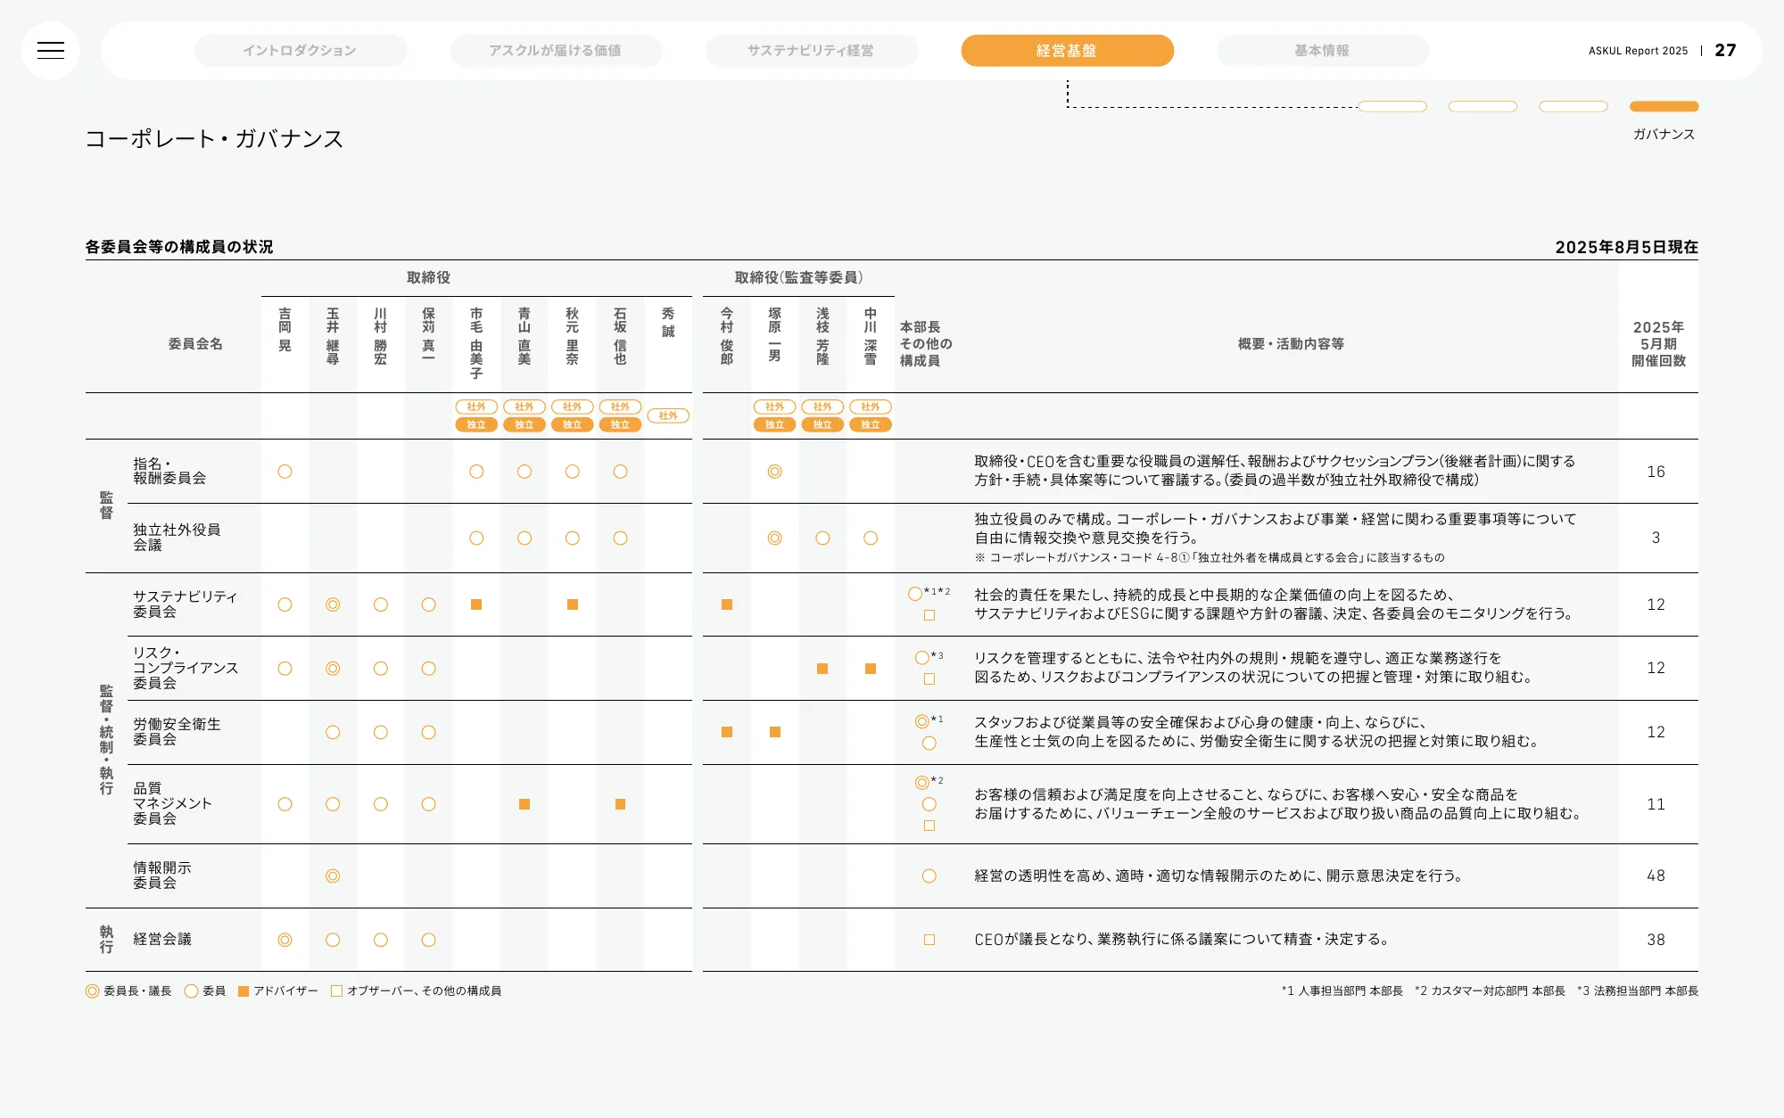Go to イントロダクション section
Image resolution: width=1784 pixels, height=1118 pixels.
point(300,51)
